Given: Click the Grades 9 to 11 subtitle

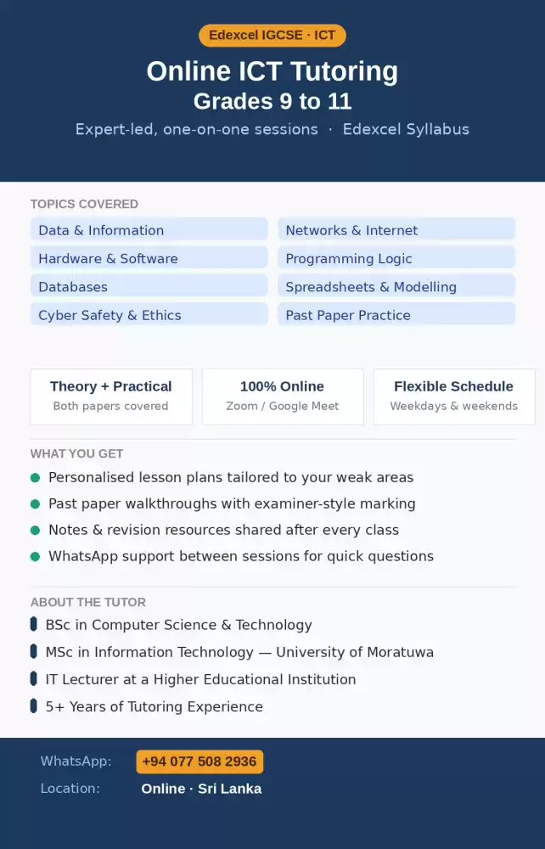Looking at the screenshot, I should coord(272,101).
